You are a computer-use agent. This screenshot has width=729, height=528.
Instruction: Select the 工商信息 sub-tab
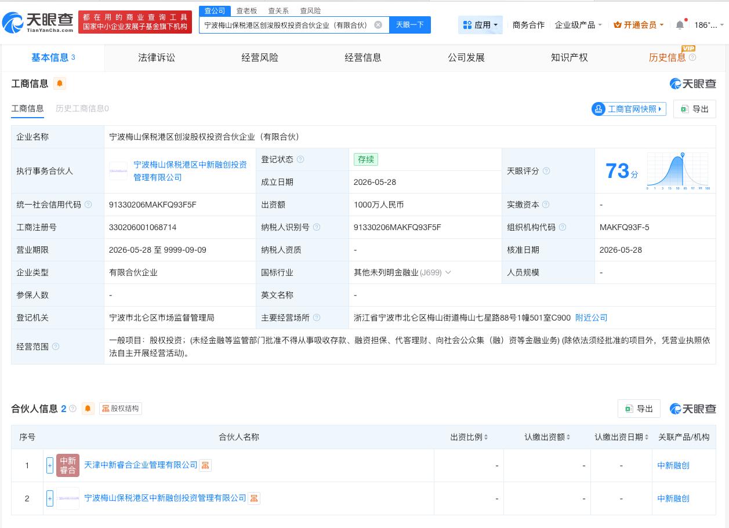click(x=27, y=108)
